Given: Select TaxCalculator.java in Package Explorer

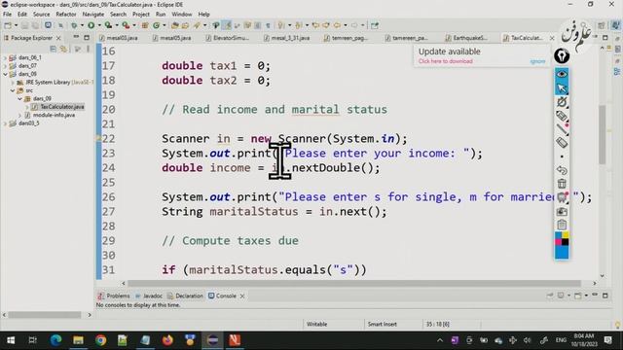Looking at the screenshot, I should pos(58,107).
